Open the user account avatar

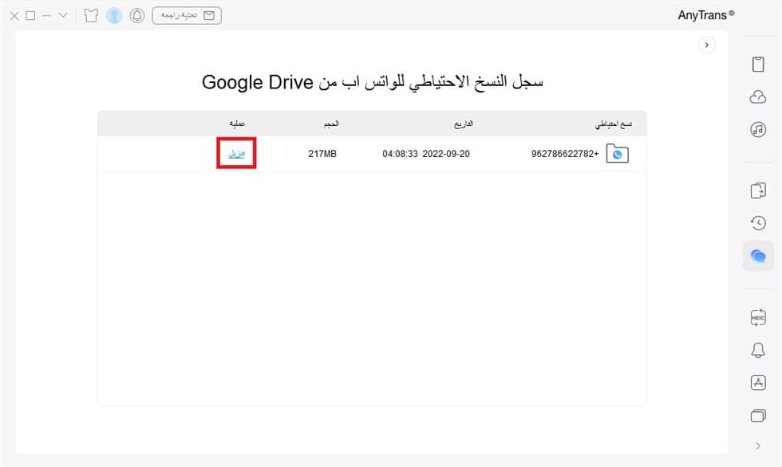point(113,15)
